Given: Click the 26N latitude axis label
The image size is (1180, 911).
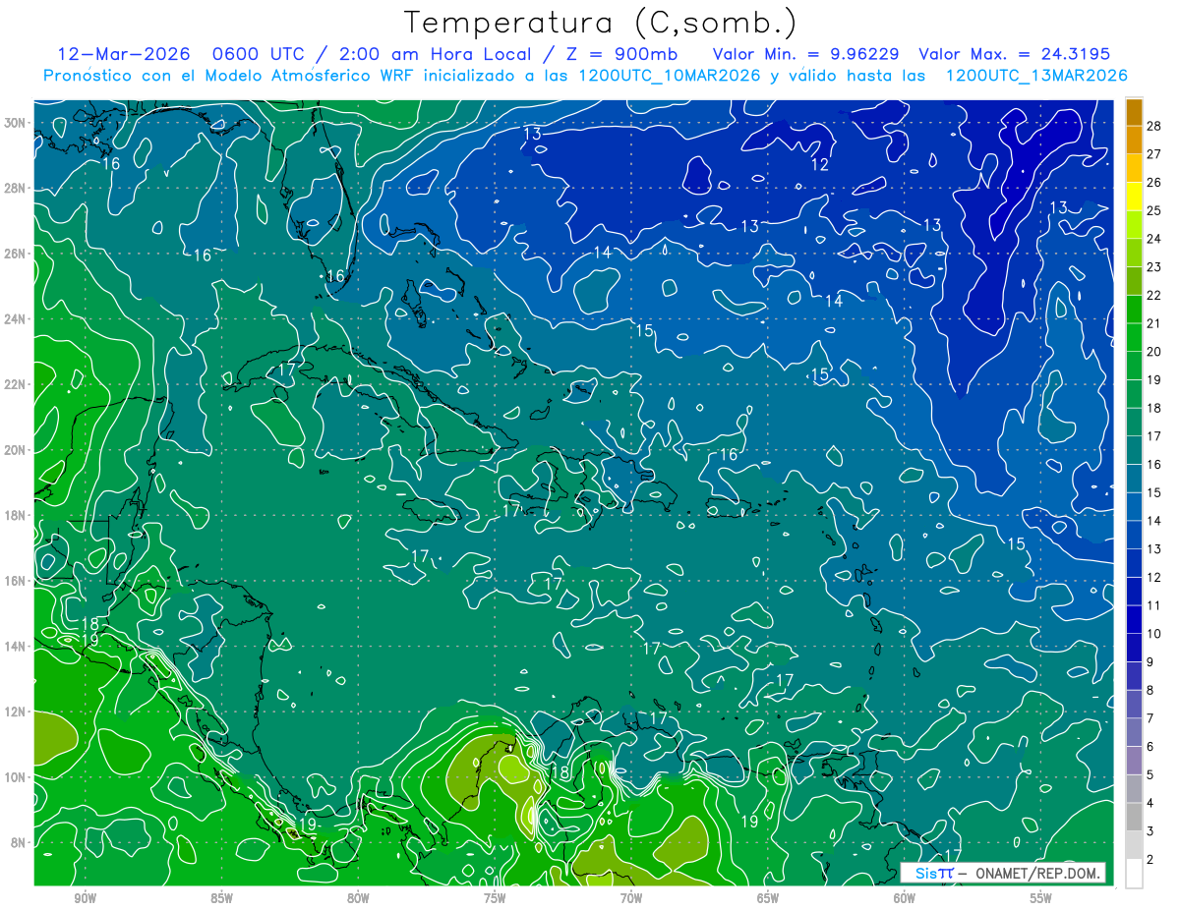Looking at the screenshot, I should tap(14, 254).
